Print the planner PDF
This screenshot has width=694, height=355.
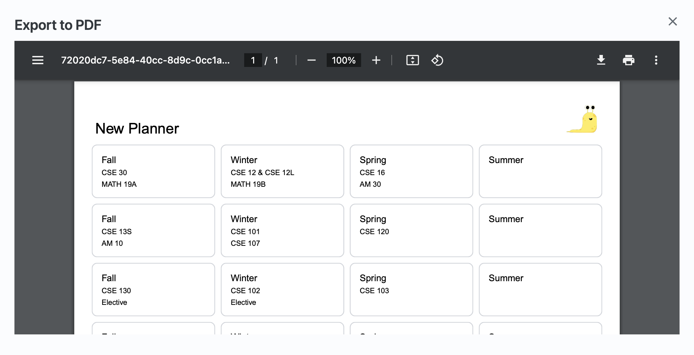pyautogui.click(x=628, y=60)
